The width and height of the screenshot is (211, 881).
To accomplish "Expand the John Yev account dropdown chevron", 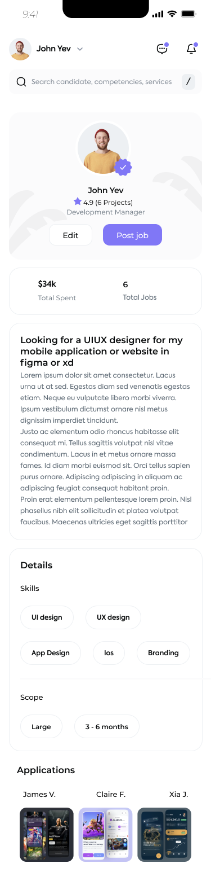I will click(80, 49).
